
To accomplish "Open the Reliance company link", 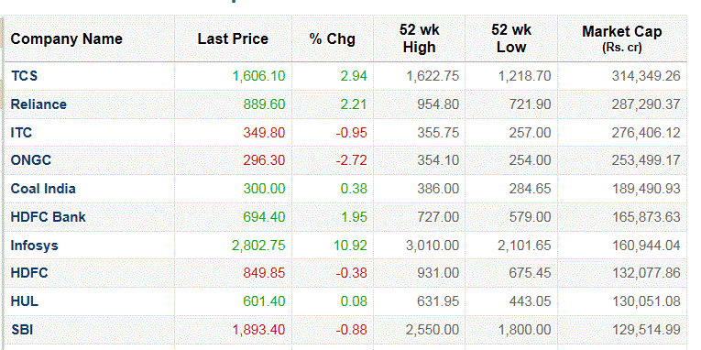I will click(38, 104).
